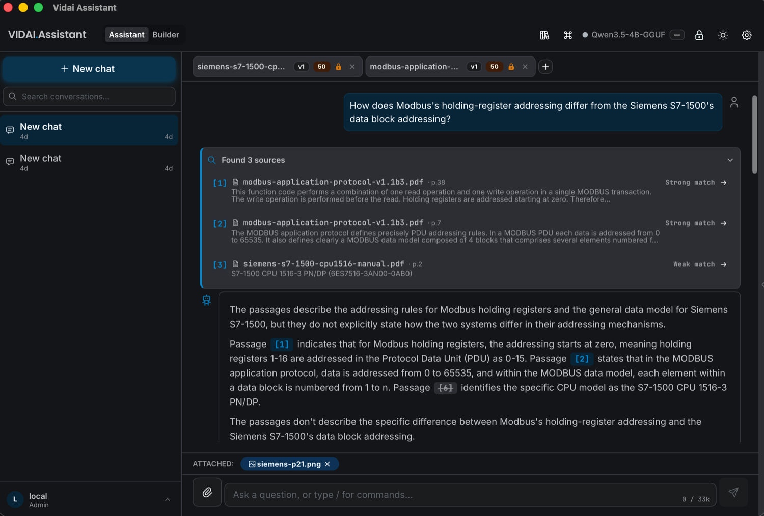Click the file icon on source [2]

(x=235, y=223)
